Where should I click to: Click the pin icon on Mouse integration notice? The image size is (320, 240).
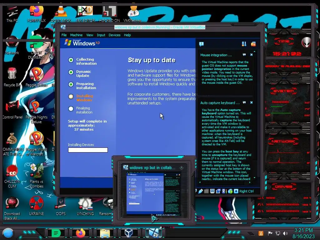pos(244,55)
